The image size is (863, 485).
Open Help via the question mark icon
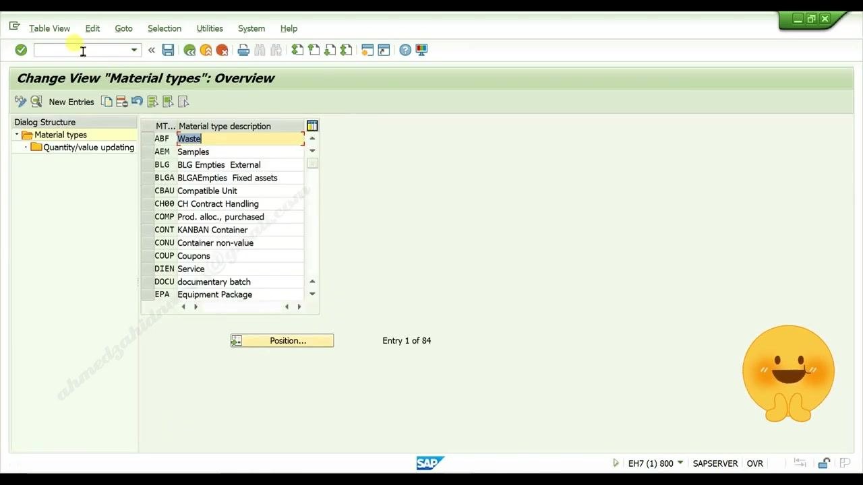tap(405, 50)
